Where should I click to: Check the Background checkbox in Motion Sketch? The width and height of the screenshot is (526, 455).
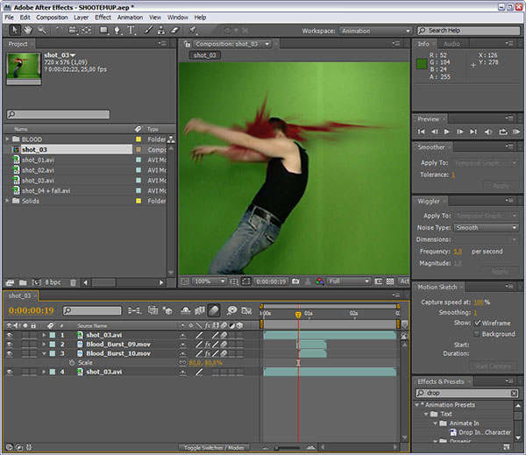(477, 334)
